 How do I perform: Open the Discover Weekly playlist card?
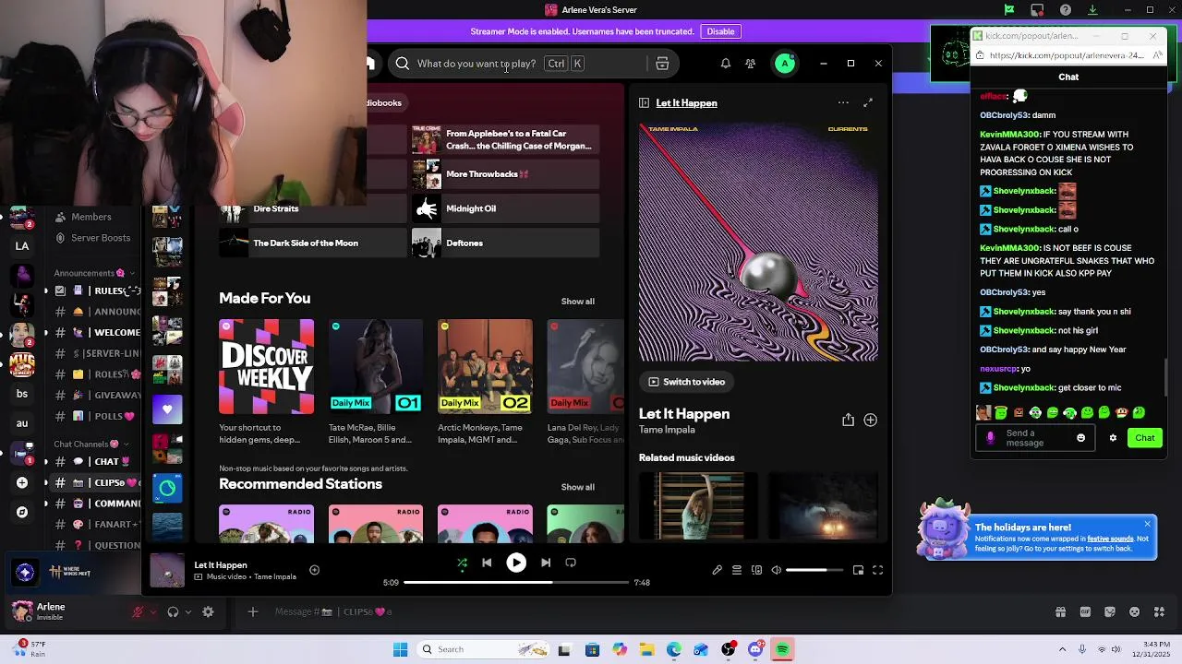[267, 383]
